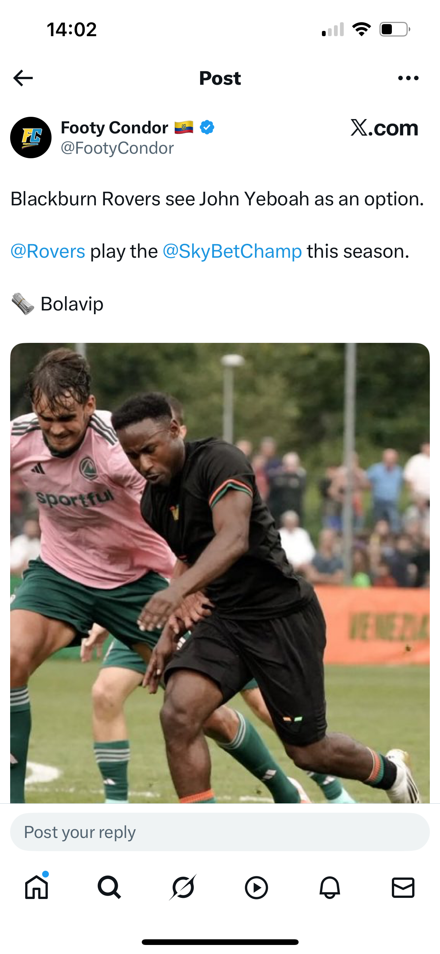Tap the Ecuador flag emoji
The width and height of the screenshot is (440, 954).
coord(184,128)
